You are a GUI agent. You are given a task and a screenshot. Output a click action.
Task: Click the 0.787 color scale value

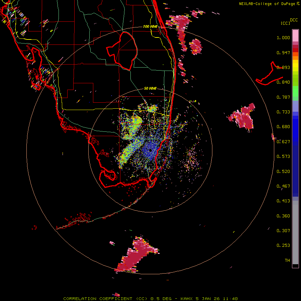pyautogui.click(x=283, y=97)
